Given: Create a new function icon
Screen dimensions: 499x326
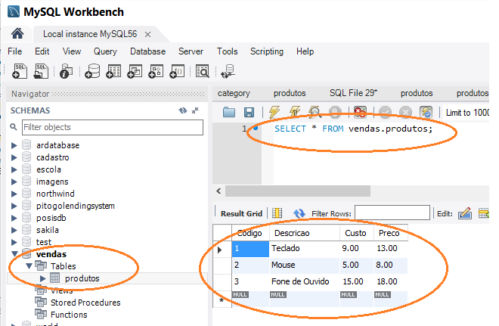Looking at the screenshot, I should [177, 70].
